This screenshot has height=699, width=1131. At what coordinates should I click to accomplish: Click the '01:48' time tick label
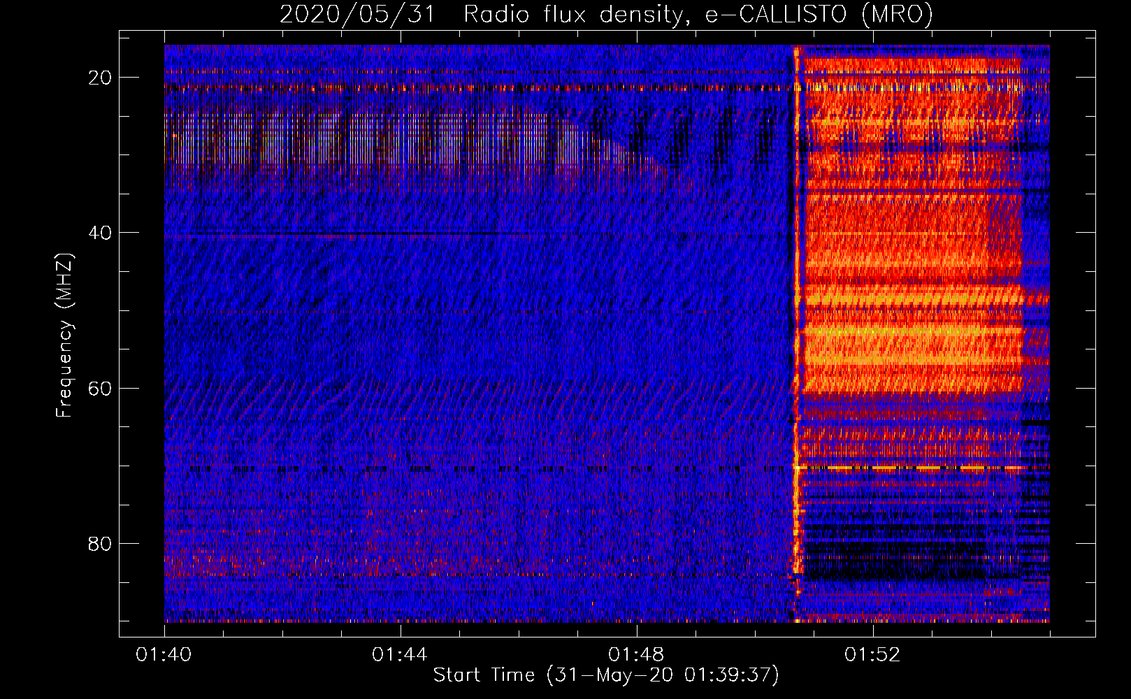click(x=636, y=655)
